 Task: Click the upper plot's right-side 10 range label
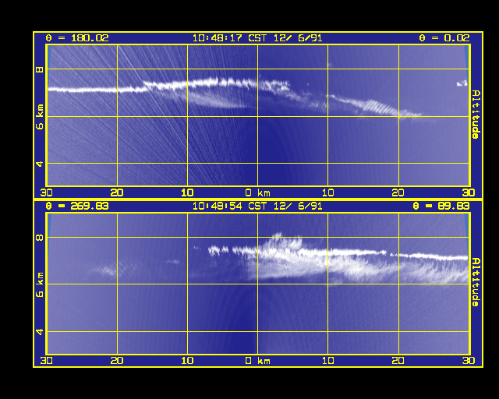click(327, 192)
